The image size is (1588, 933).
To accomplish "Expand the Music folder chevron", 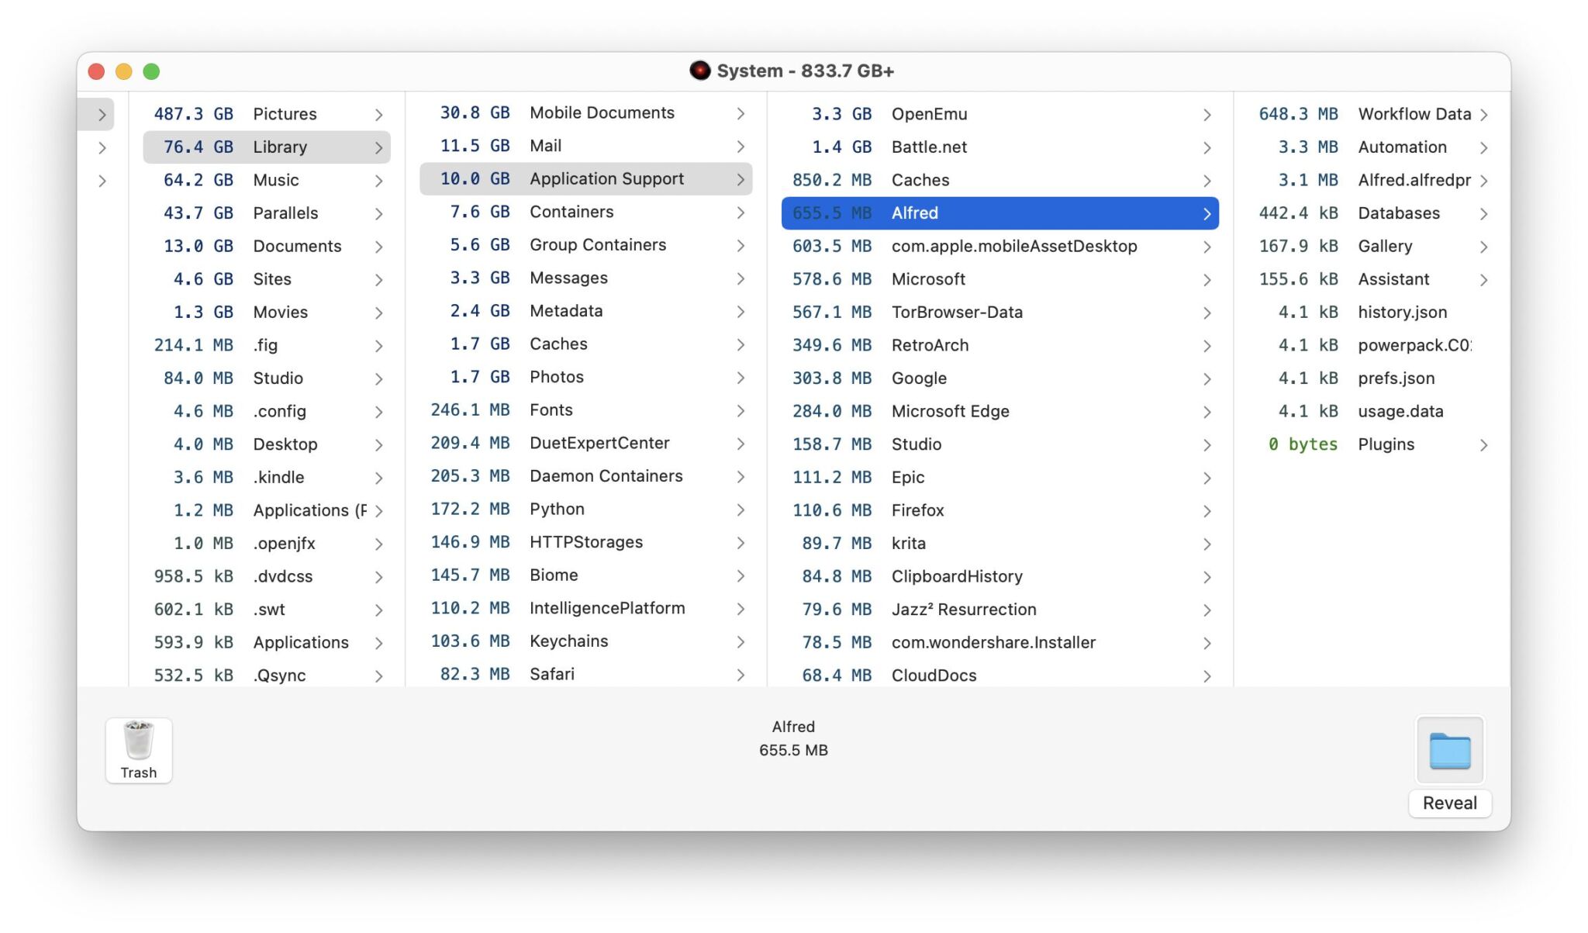I will click(x=378, y=181).
